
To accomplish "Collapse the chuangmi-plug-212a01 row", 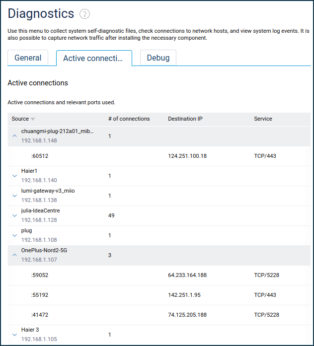I will pyautogui.click(x=14, y=136).
